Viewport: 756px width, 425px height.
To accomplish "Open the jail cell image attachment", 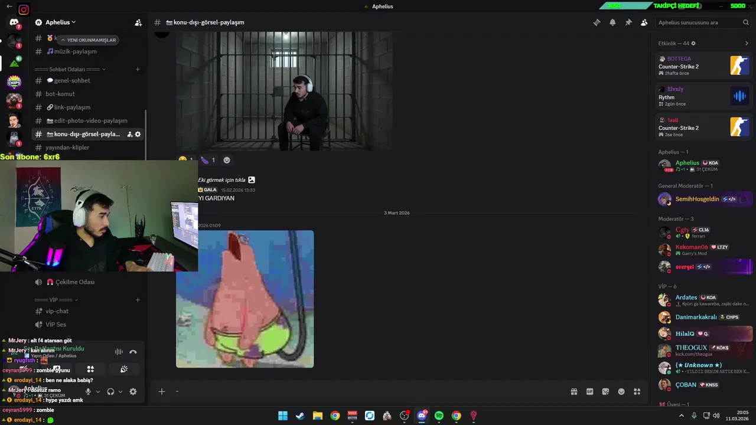I will coord(284,91).
